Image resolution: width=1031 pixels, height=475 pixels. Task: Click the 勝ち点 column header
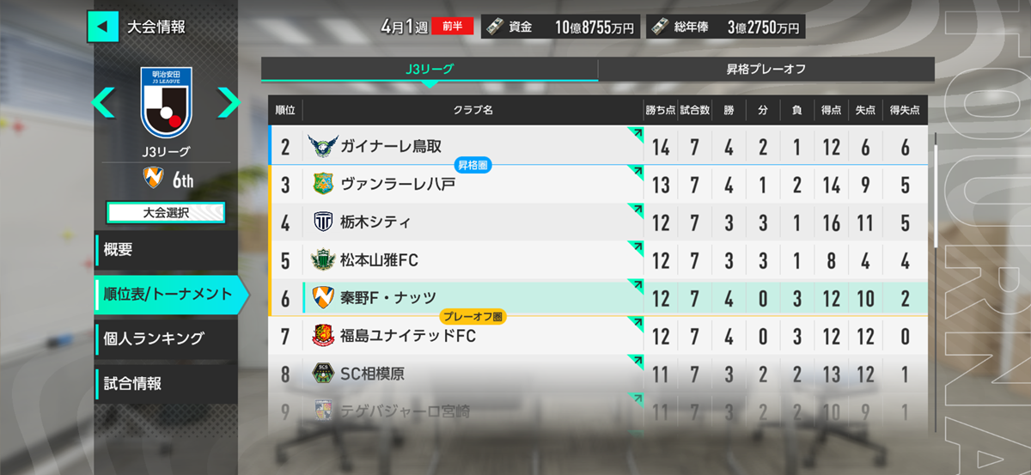(660, 110)
